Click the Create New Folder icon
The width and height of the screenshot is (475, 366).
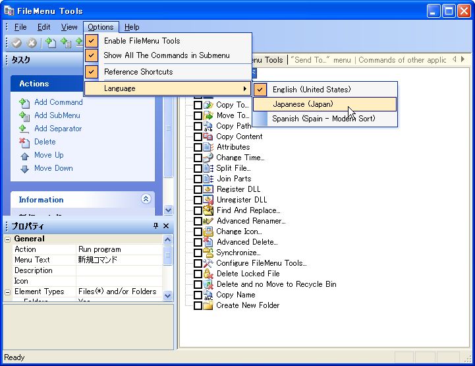click(x=208, y=305)
